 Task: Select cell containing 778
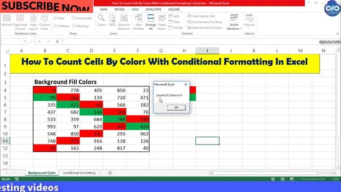click(x=68, y=90)
